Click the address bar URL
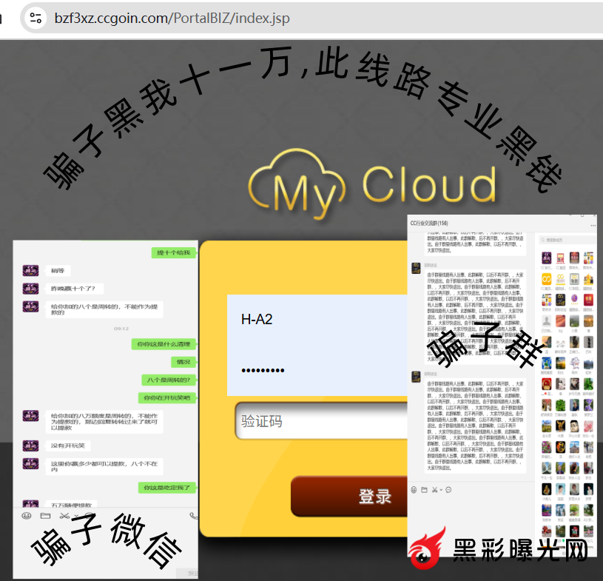603x581 pixels. pos(172,19)
